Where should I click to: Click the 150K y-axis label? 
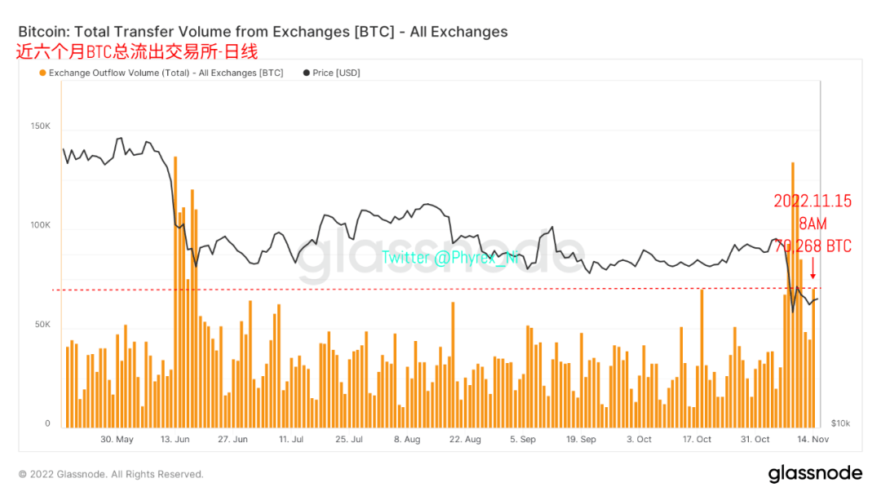(x=41, y=126)
